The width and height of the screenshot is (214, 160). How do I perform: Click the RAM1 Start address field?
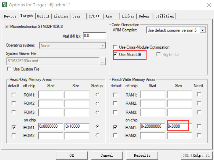[x=152, y=94]
